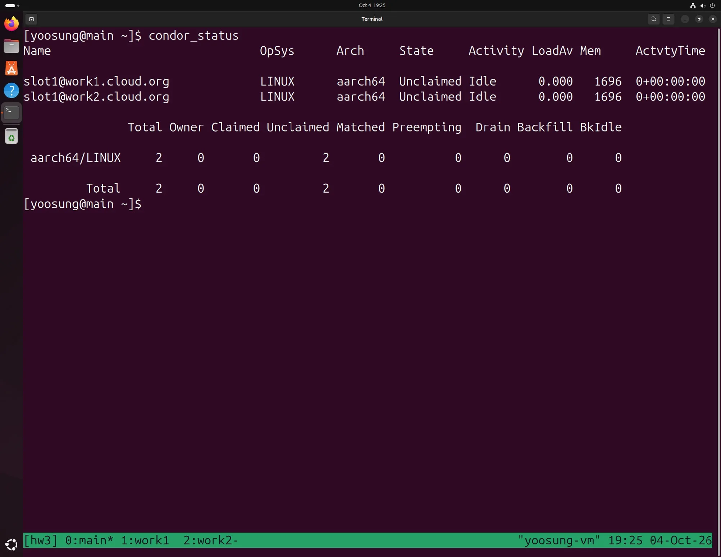
Task: Restore down the Terminal window
Action: coord(699,19)
